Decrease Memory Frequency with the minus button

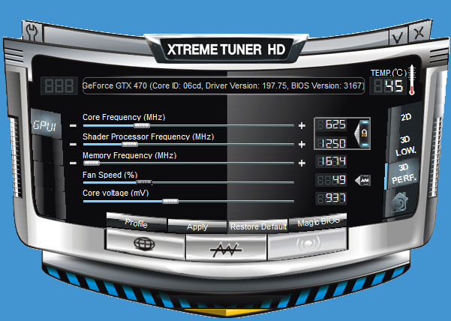point(74,163)
